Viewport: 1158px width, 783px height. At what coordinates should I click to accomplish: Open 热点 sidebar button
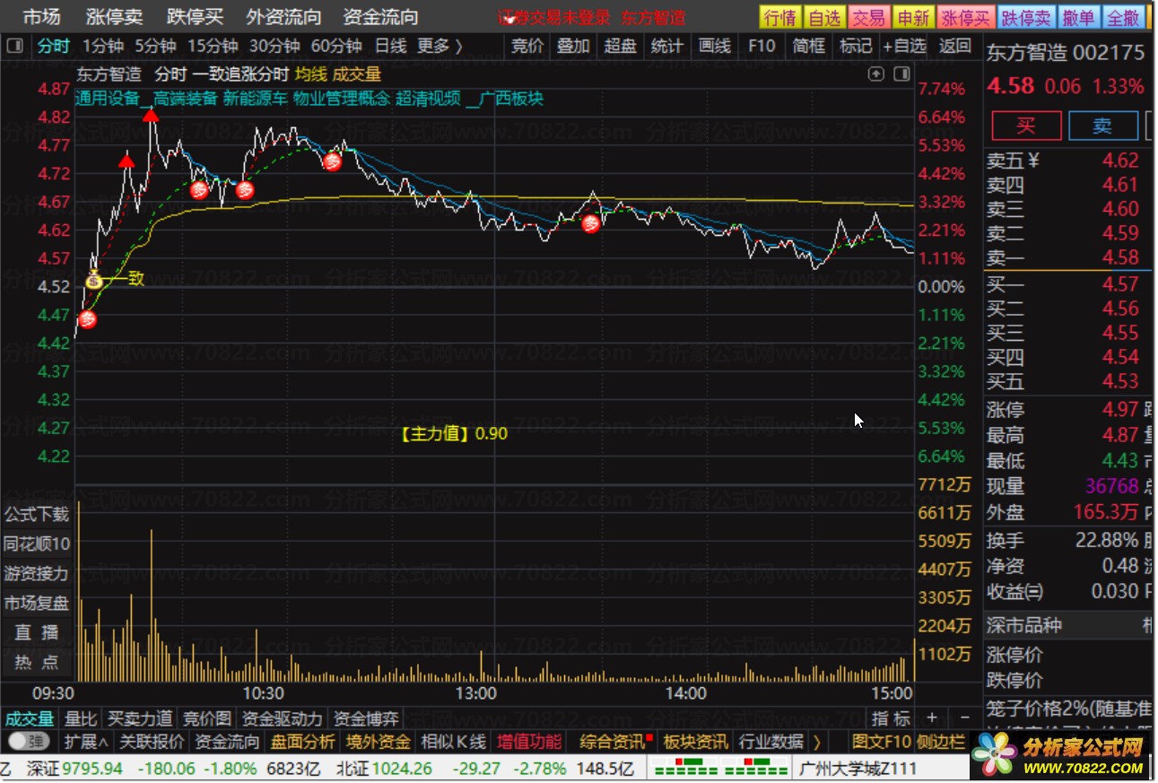tap(36, 662)
